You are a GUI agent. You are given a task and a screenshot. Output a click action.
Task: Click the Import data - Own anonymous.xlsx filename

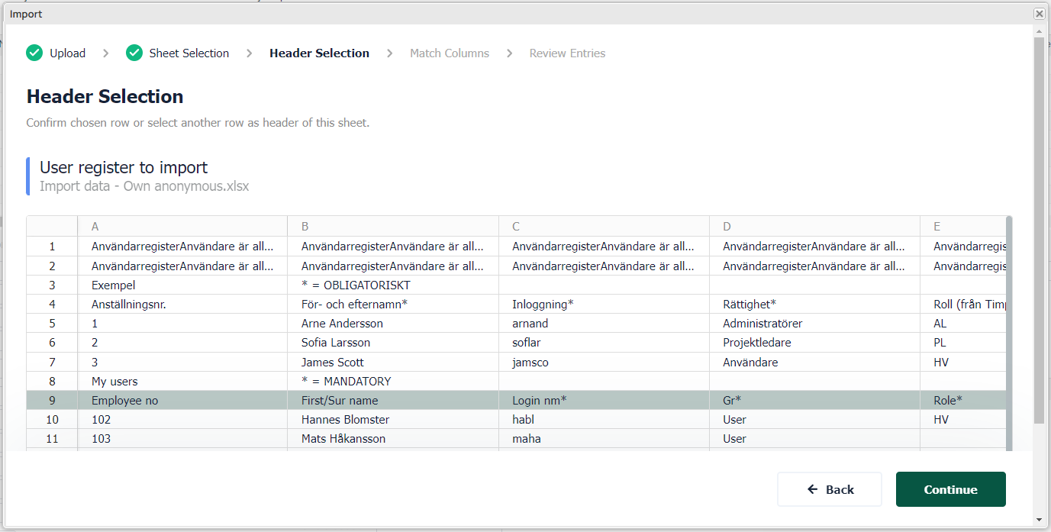(144, 185)
